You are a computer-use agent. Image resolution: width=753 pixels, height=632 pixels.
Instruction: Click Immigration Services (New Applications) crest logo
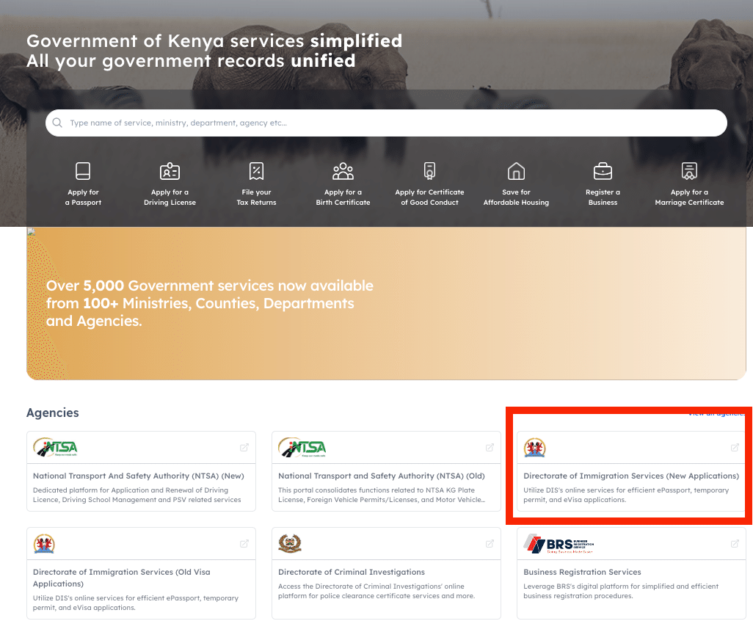534,448
